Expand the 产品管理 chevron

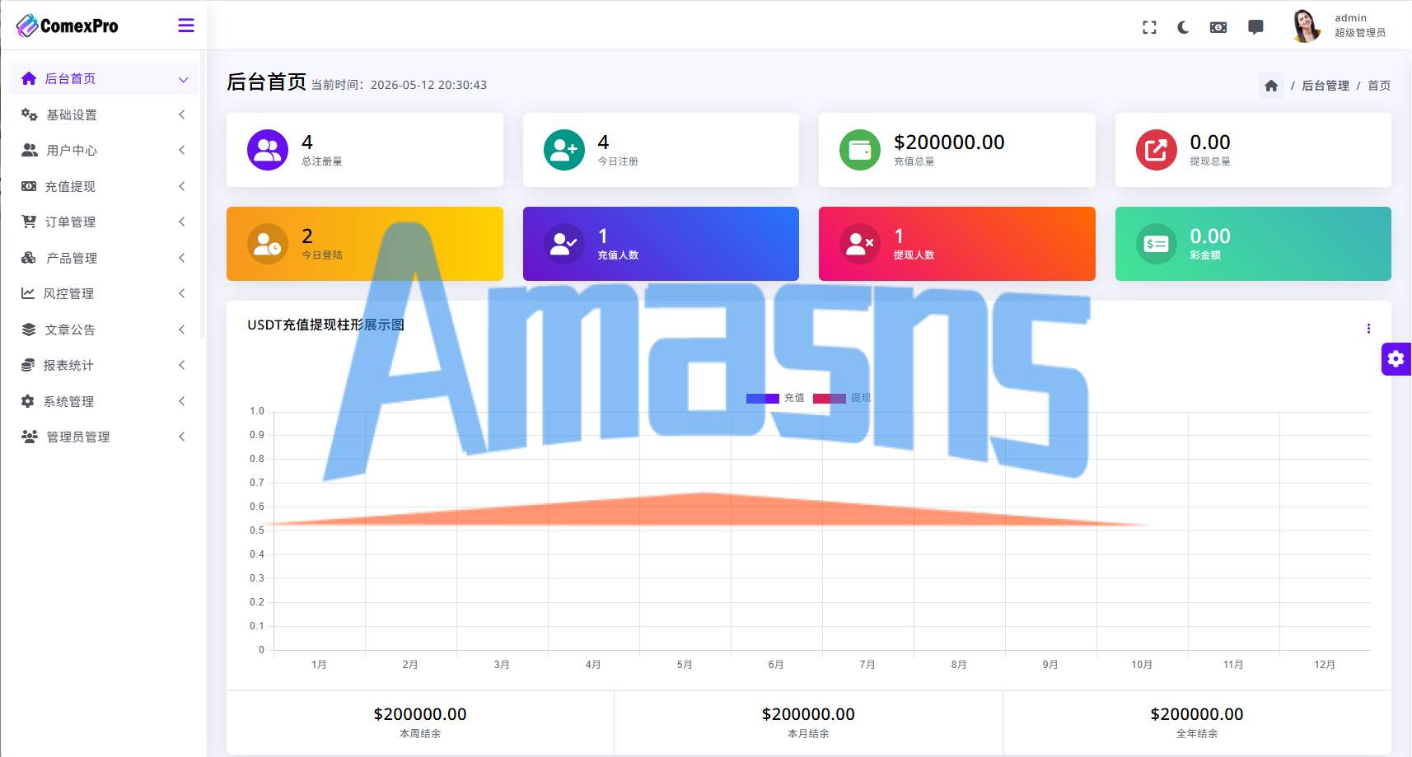[x=182, y=258]
